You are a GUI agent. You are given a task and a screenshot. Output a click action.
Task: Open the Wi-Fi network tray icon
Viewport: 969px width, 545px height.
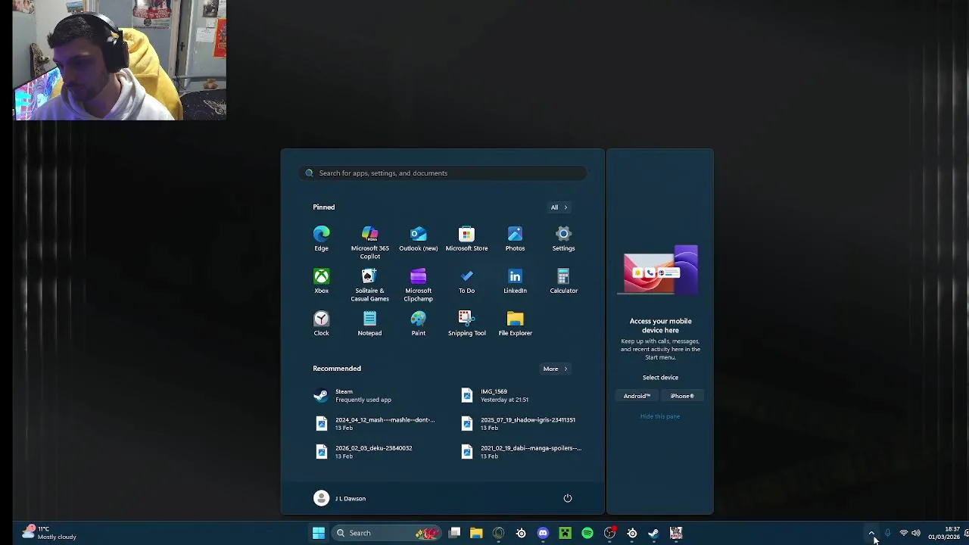pos(903,533)
